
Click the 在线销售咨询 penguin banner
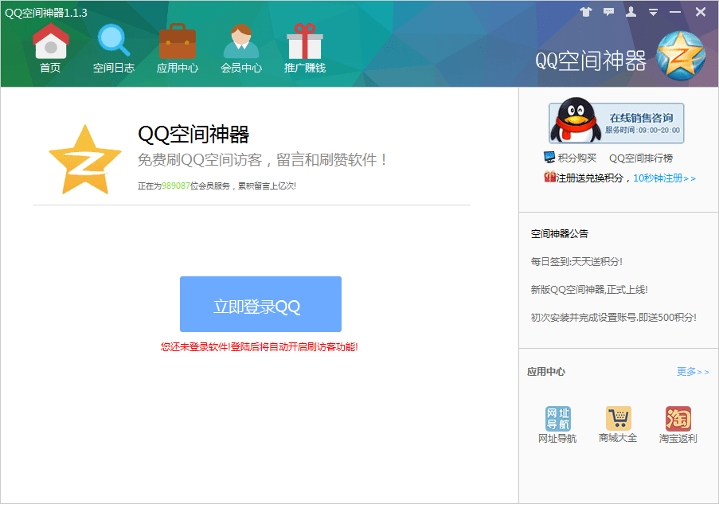coord(615,123)
